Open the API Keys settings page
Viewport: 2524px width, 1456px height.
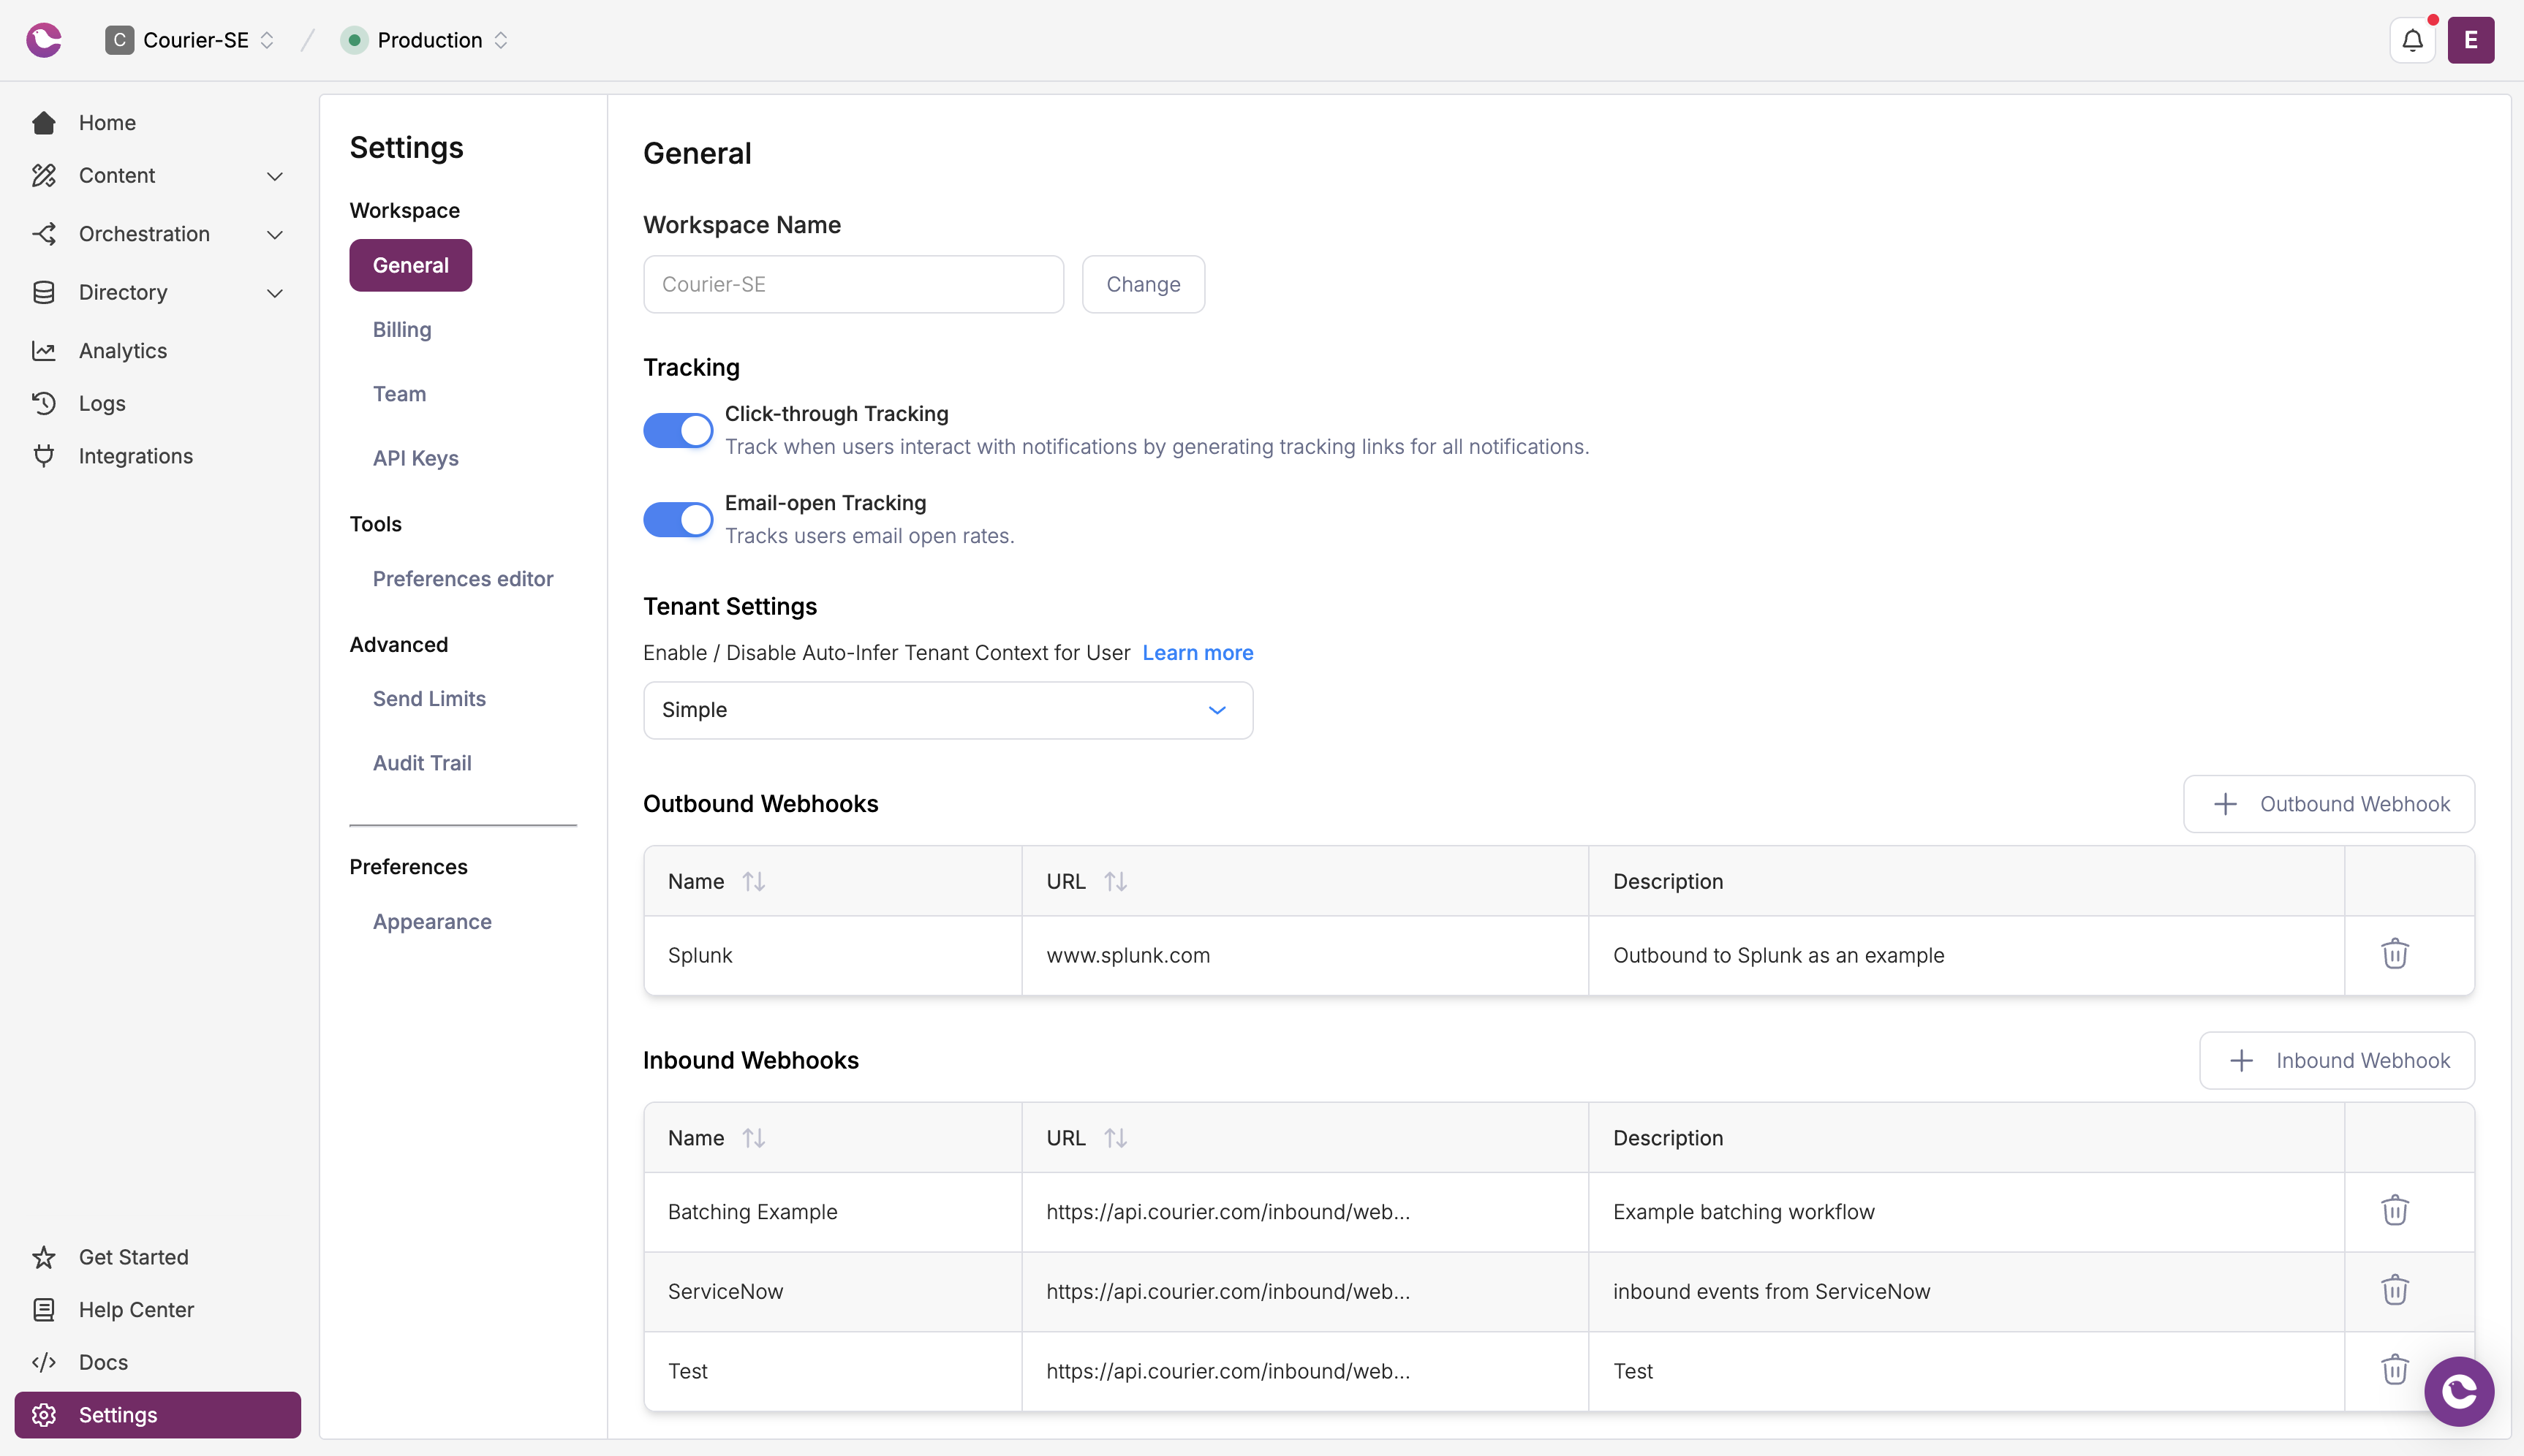416,458
